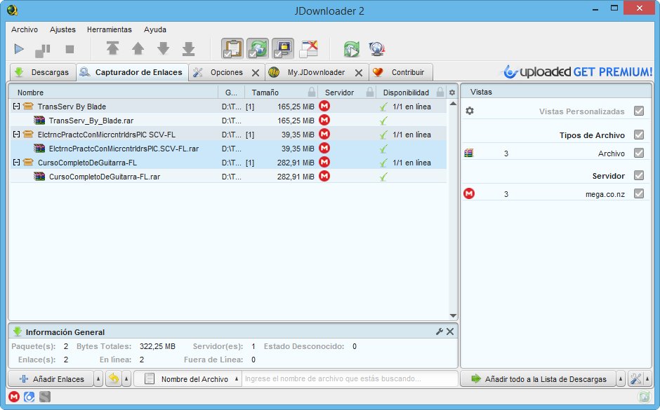Screen dimensions: 660x410
Task: Collapse the ElctrncPractcConMicrcntrldrsPIC SCV-FL package
Action: (16, 135)
